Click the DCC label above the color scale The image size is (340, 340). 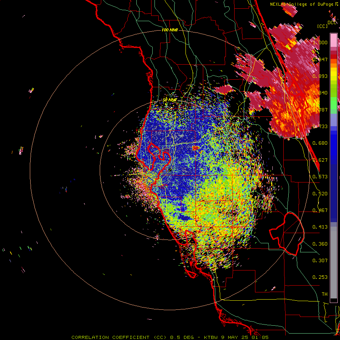coord(332,23)
